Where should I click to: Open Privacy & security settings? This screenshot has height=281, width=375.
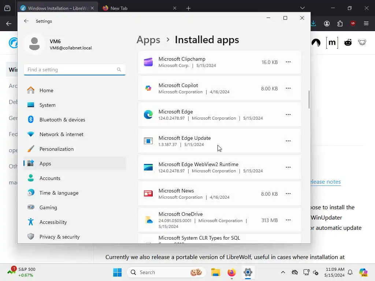click(x=75, y=237)
